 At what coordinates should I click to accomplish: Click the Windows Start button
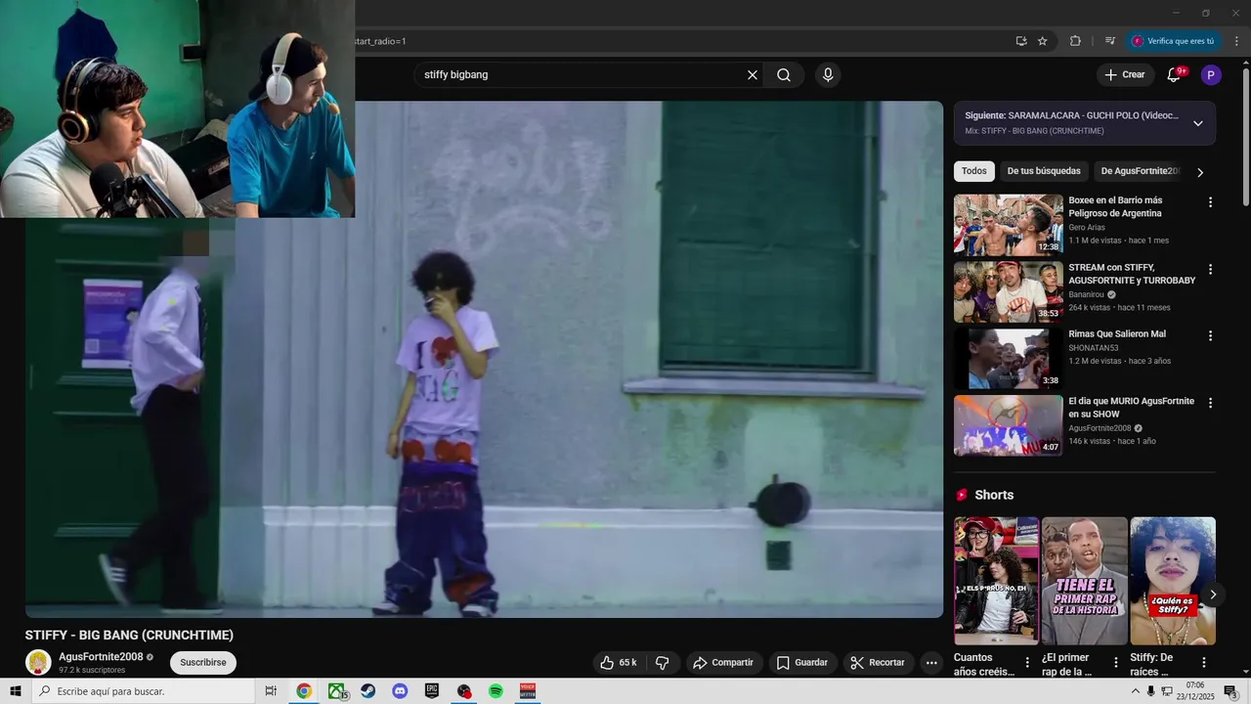coord(16,691)
